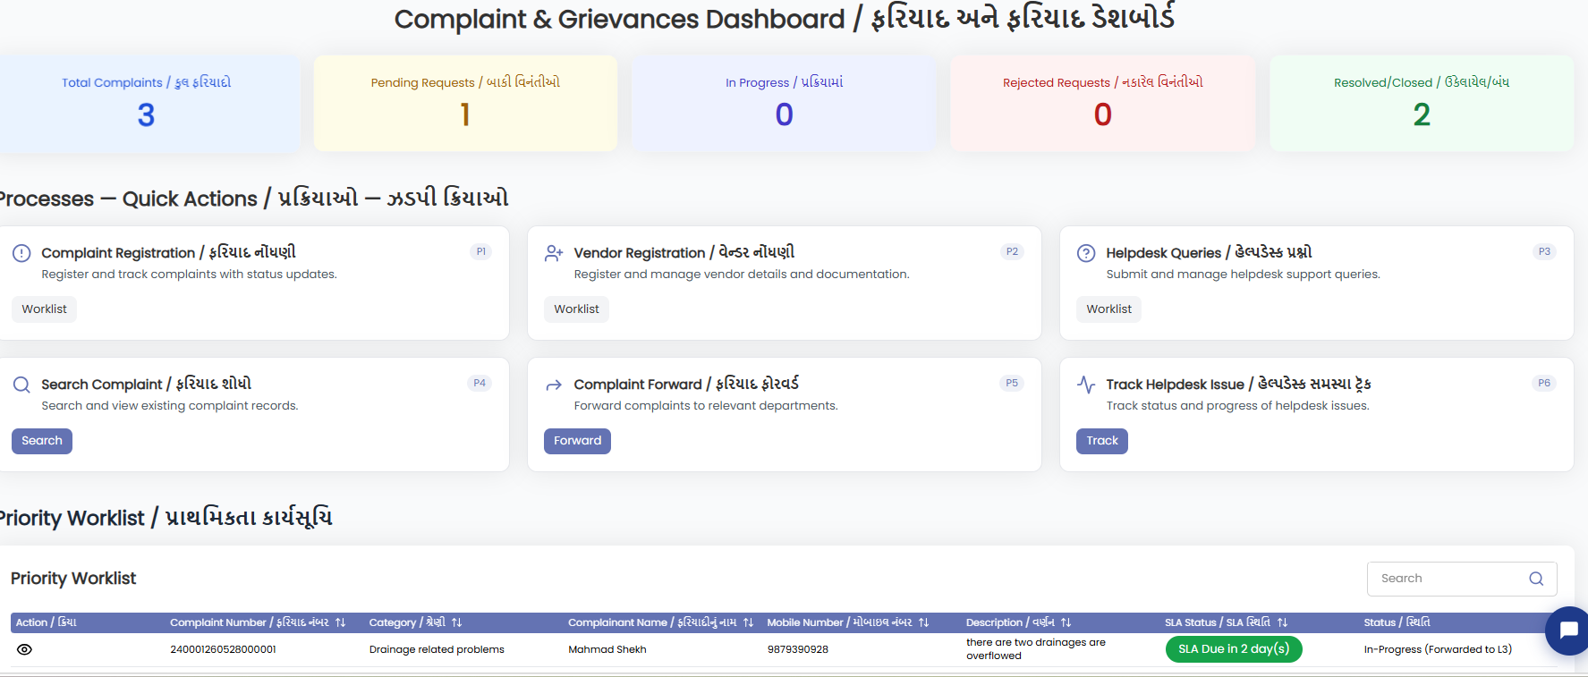
Task: Select the Pending Requests summary card
Action: pyautogui.click(x=465, y=104)
